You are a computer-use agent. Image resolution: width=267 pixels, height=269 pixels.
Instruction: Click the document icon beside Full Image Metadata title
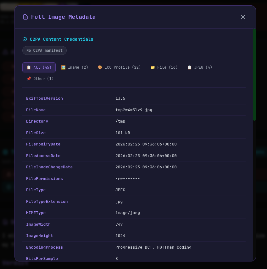point(25,17)
